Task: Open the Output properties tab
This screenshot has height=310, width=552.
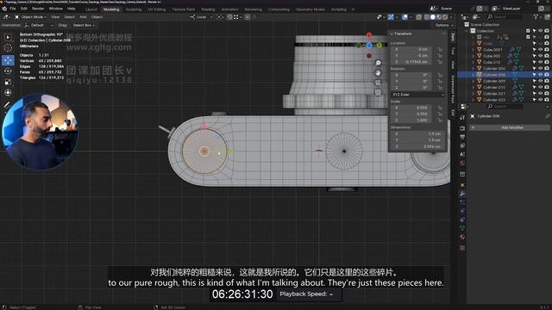Action: click(462, 137)
